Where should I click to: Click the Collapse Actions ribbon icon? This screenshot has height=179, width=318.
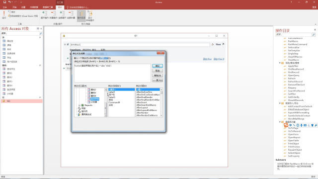pyautogui.click(x=53, y=15)
